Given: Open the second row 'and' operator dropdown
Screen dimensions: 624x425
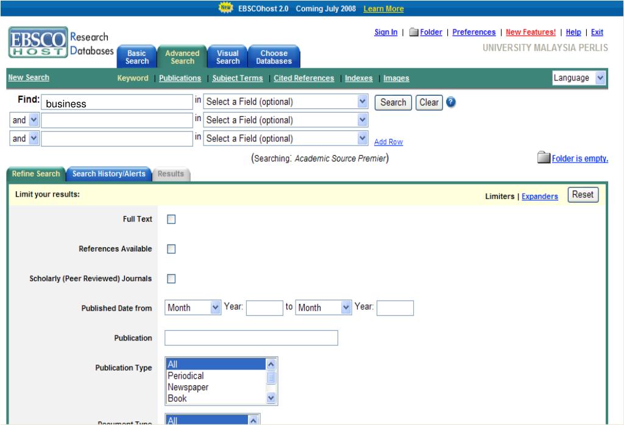Looking at the screenshot, I should click(x=24, y=120).
